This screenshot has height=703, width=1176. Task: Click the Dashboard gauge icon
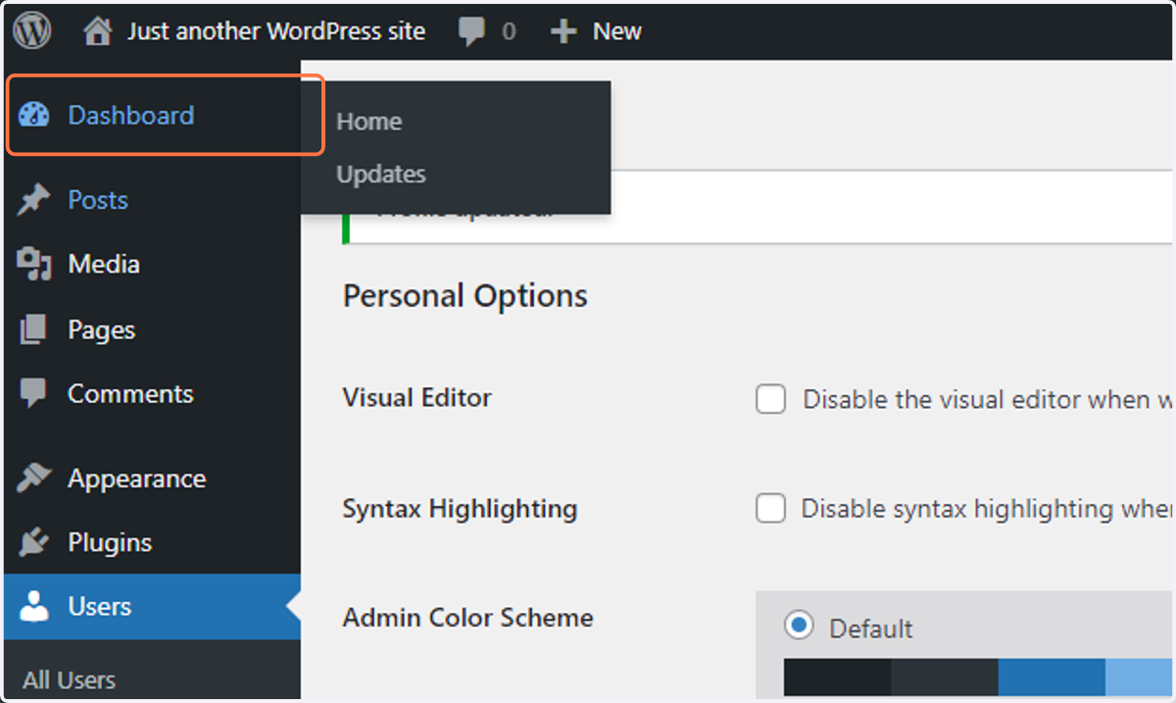pyautogui.click(x=34, y=115)
